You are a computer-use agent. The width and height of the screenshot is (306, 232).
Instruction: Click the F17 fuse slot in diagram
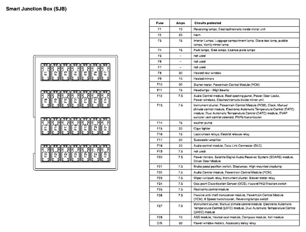point(65,126)
